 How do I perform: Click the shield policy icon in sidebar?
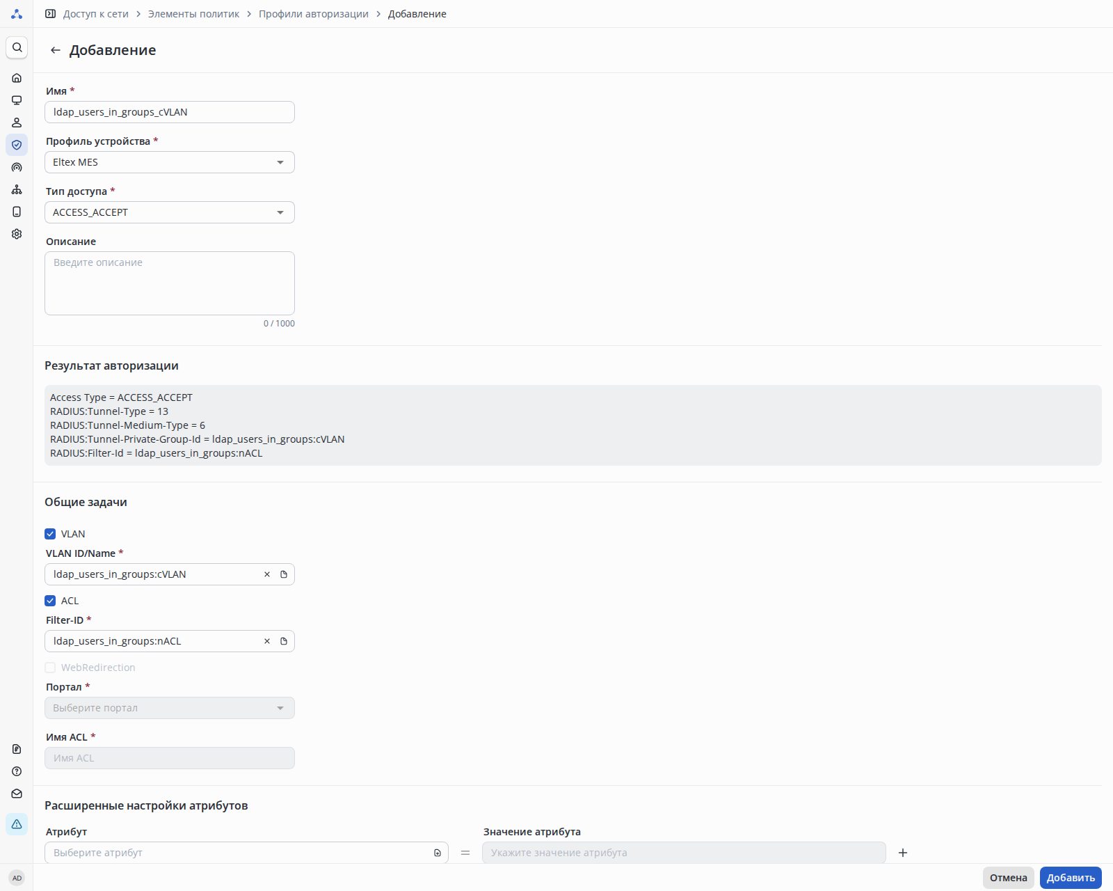coord(17,145)
